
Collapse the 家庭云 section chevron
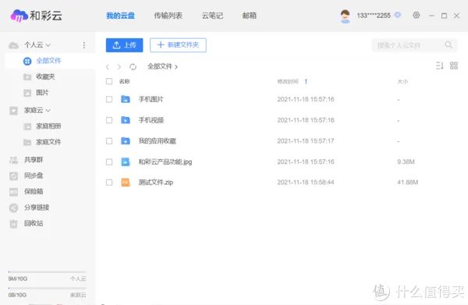[x=48, y=111]
